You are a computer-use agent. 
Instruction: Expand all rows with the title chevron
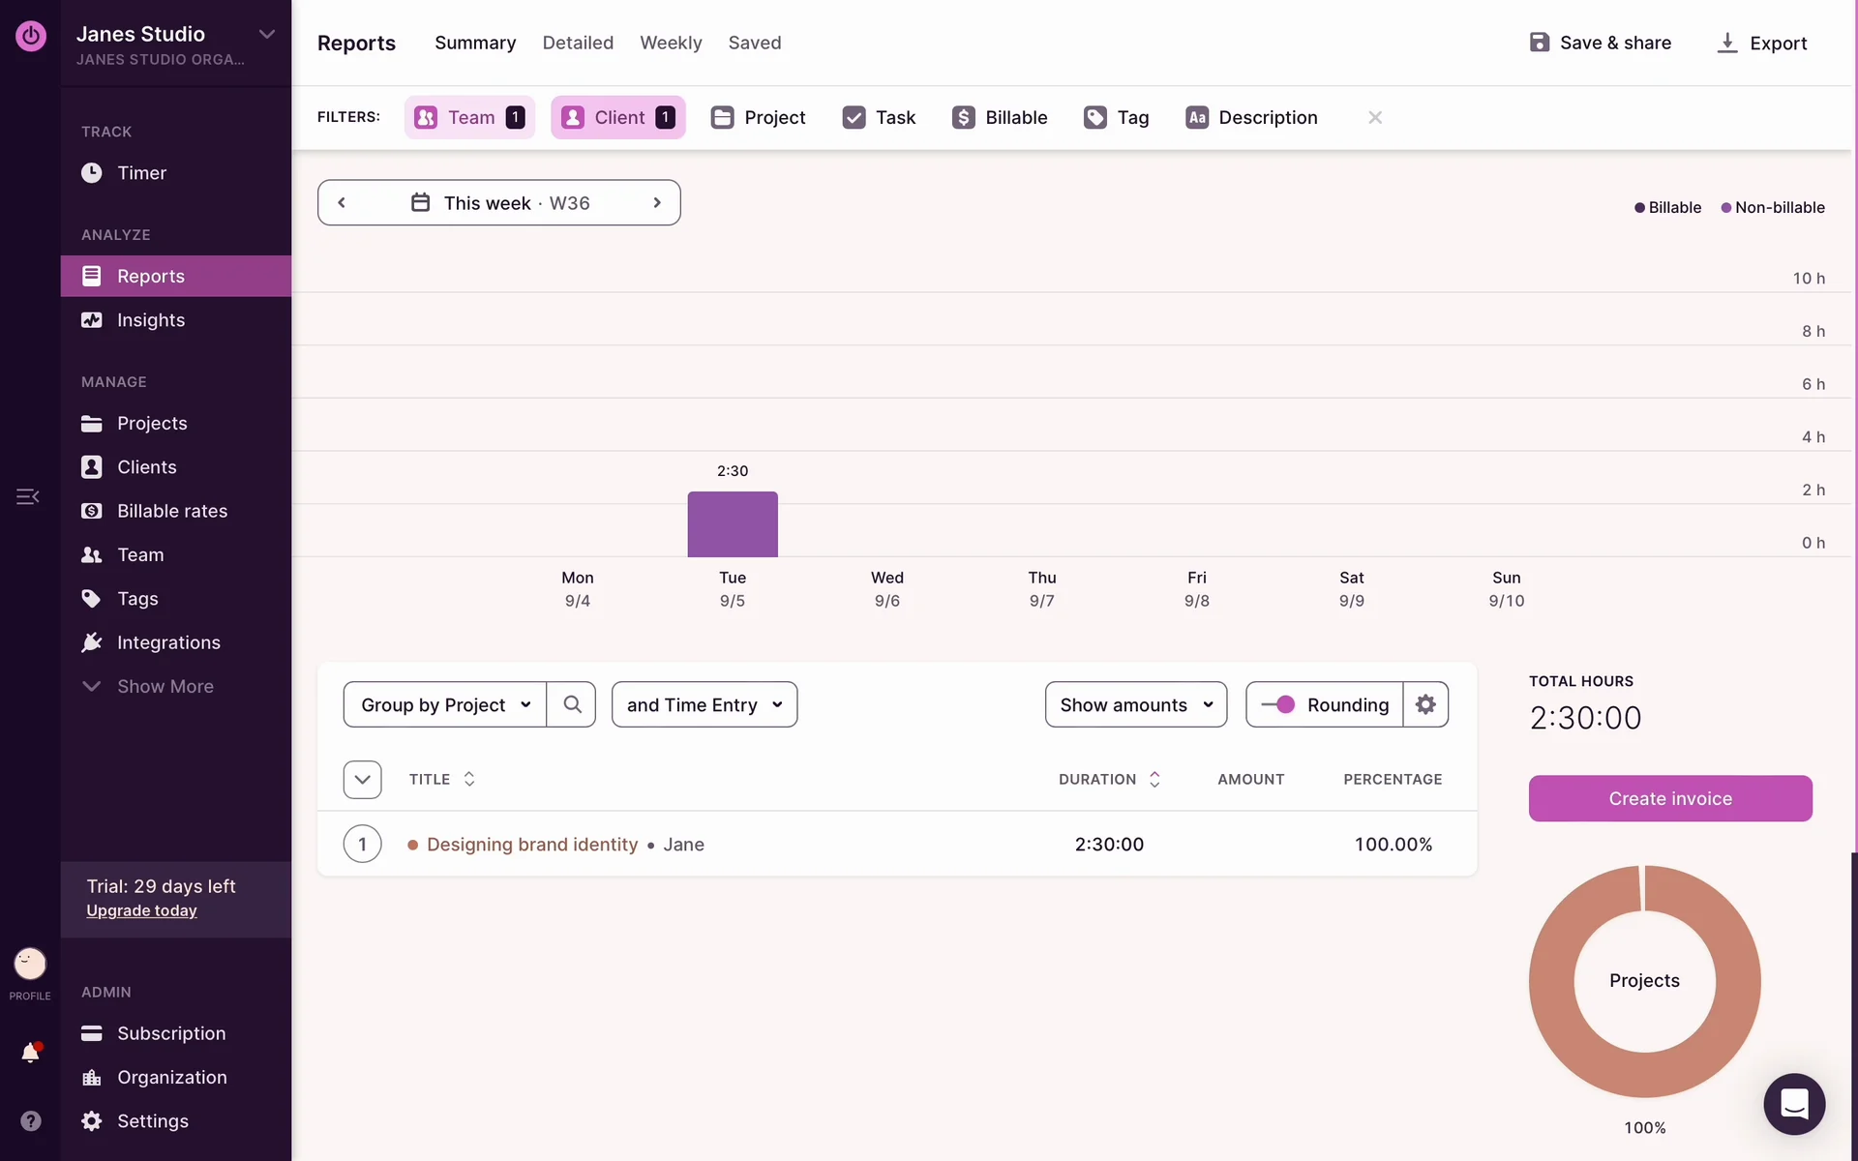(x=362, y=780)
